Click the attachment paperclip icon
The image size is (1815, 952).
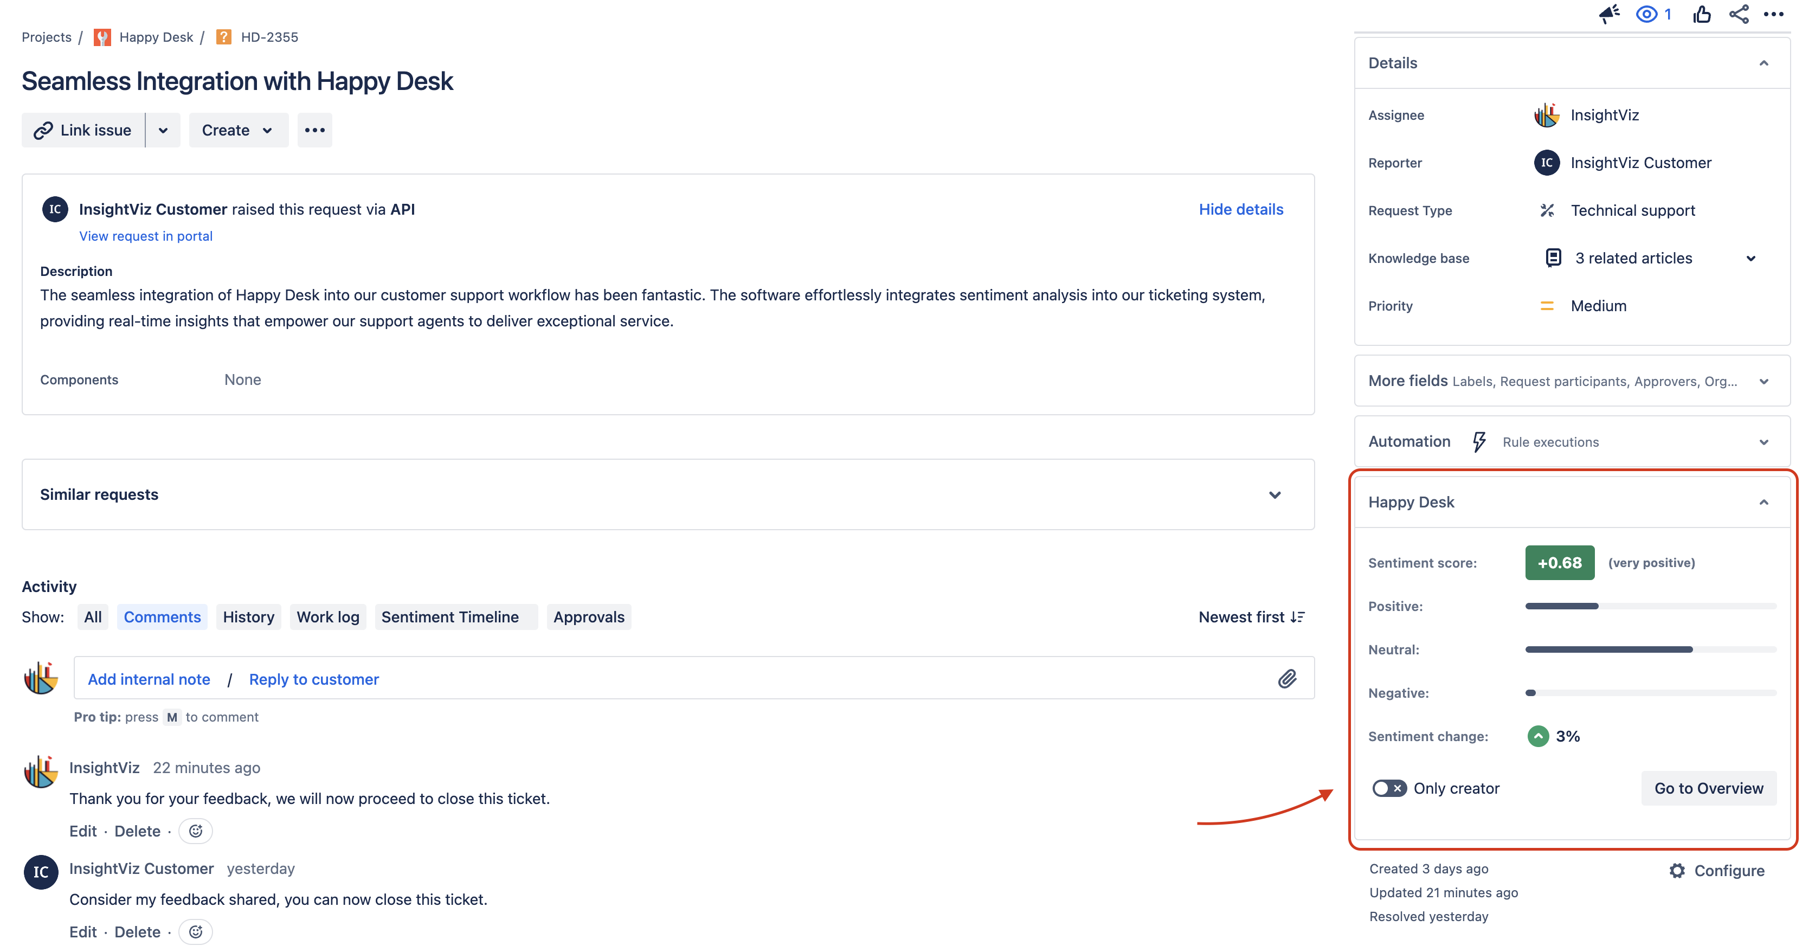click(x=1286, y=679)
